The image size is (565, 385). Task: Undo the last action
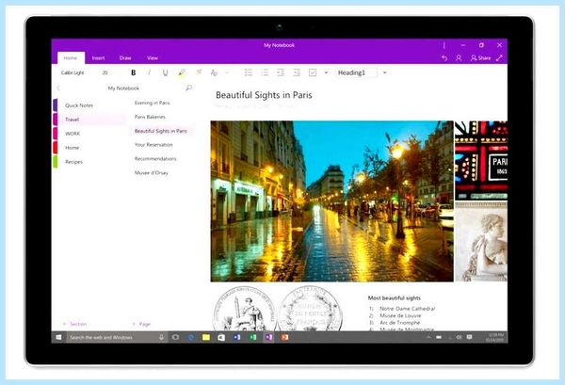444,58
